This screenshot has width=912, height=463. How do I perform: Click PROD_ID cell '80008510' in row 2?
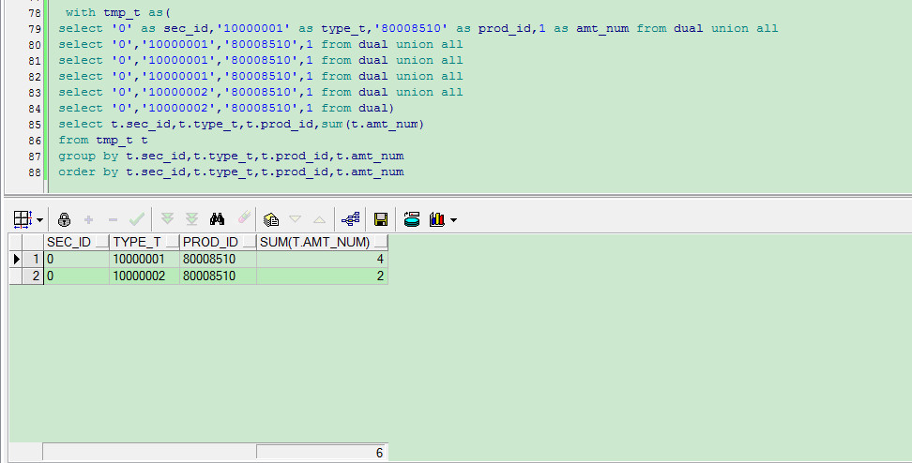[x=218, y=276]
